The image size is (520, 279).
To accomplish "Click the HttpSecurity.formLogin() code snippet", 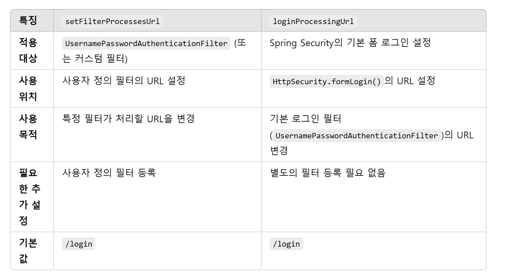I will click(x=327, y=82).
